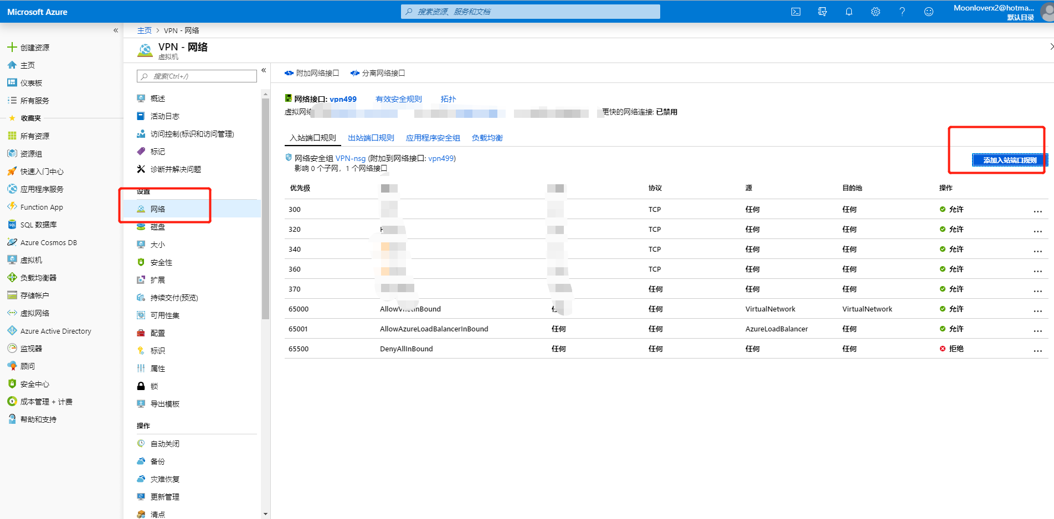Open Cloud Shell icon in top bar
1054x519 pixels.
click(796, 12)
